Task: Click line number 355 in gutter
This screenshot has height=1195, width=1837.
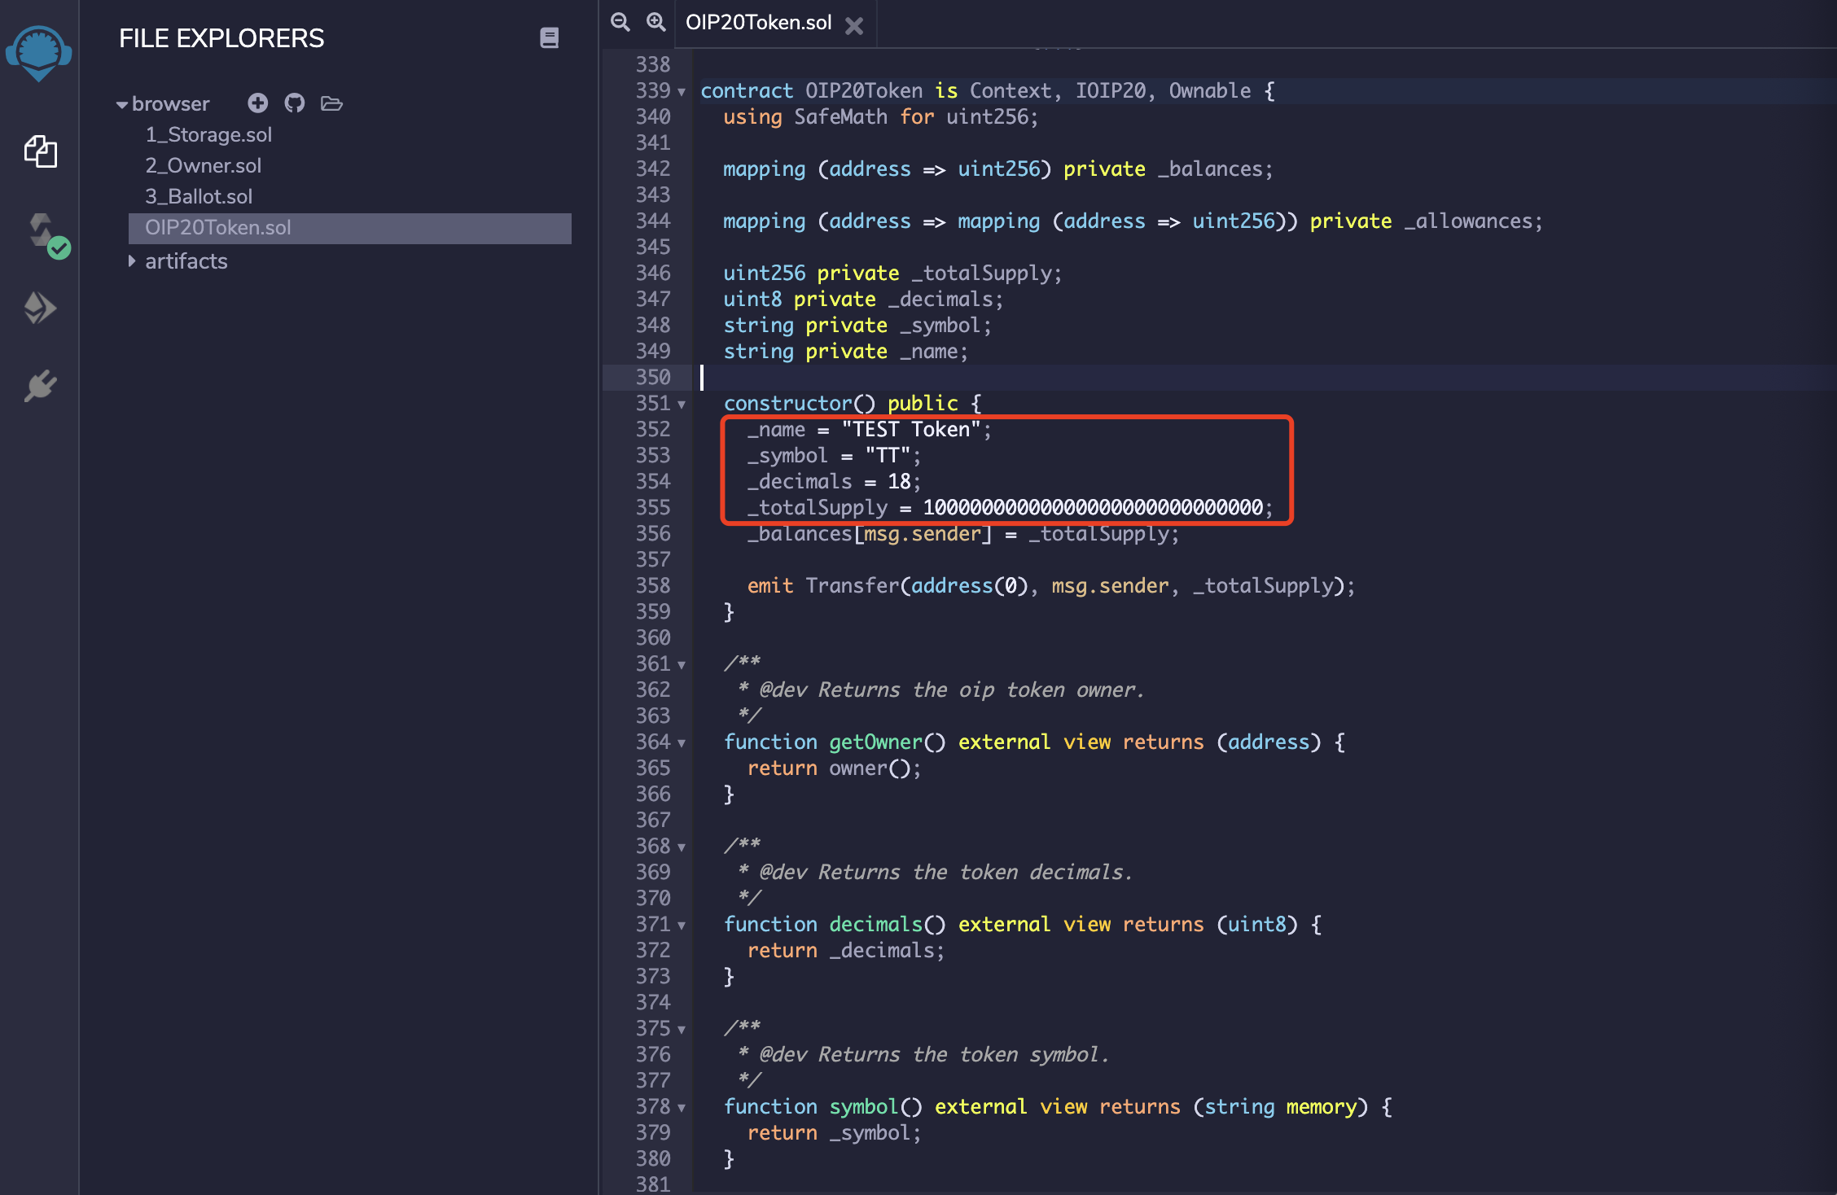Action: pyautogui.click(x=653, y=507)
